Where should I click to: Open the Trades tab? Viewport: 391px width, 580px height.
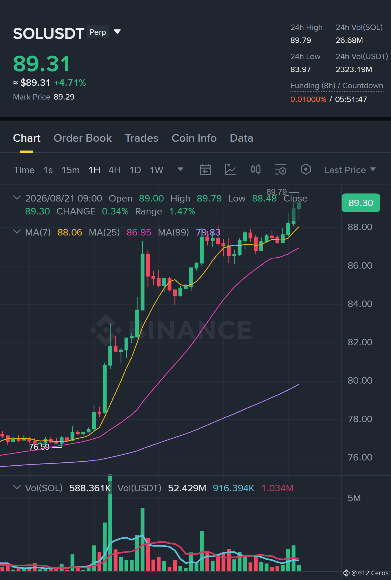[142, 138]
